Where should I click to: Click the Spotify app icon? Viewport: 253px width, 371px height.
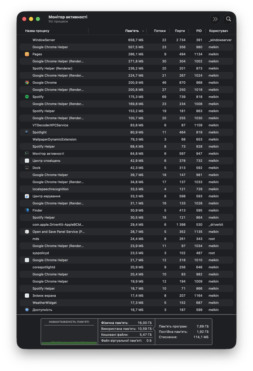[27, 97]
